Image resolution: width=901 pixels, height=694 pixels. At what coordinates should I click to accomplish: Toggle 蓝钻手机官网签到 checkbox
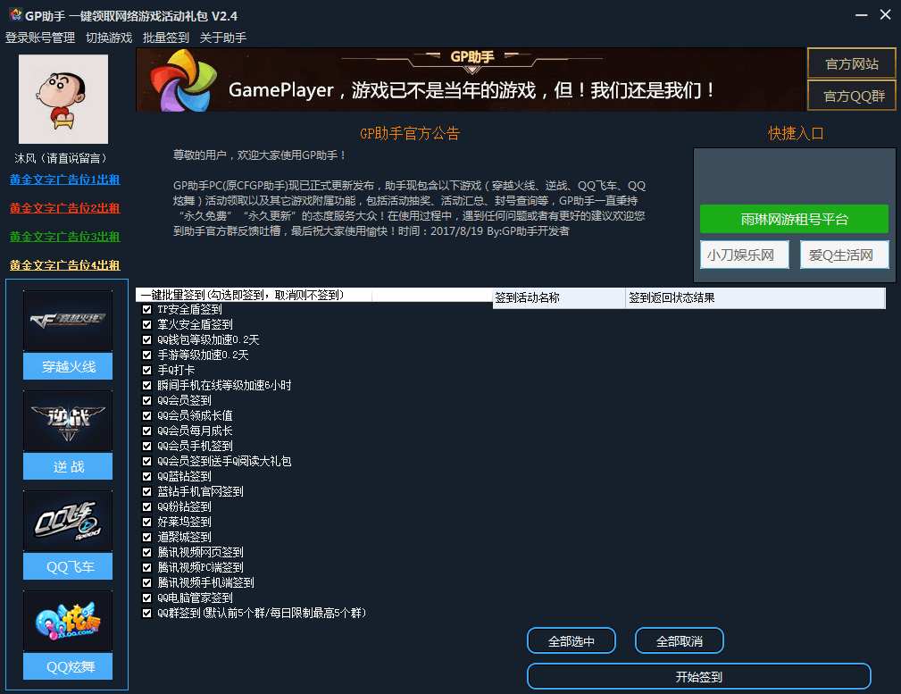tap(147, 491)
